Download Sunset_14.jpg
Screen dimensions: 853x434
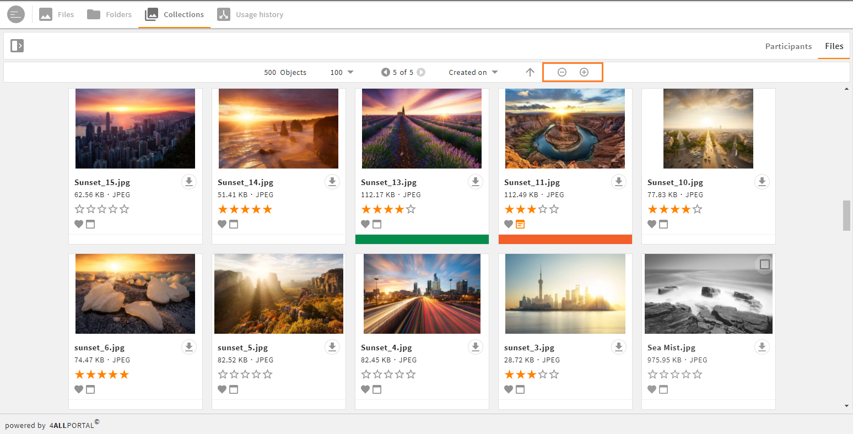(332, 182)
